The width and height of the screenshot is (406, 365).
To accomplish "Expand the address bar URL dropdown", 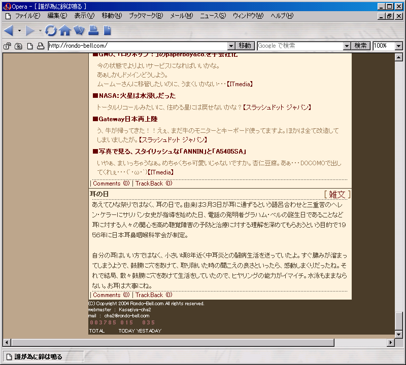I will (231, 46).
